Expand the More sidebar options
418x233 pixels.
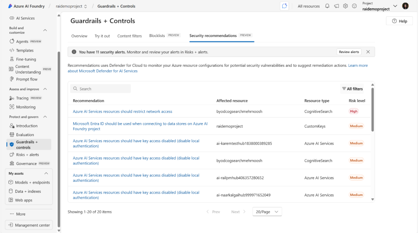coord(17,214)
